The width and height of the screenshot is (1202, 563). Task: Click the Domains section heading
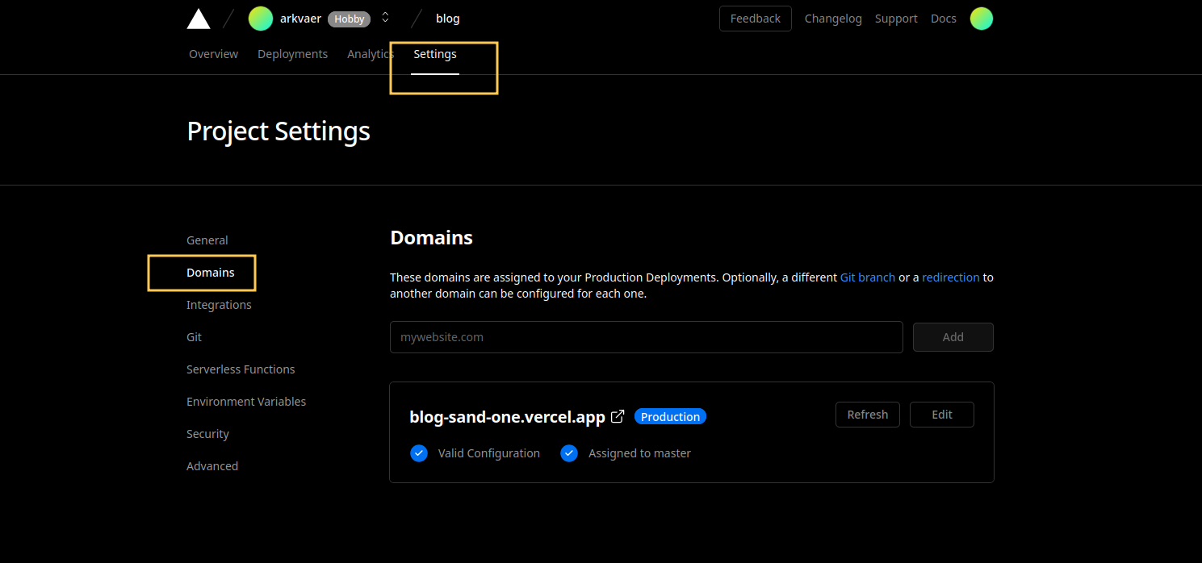pos(432,238)
